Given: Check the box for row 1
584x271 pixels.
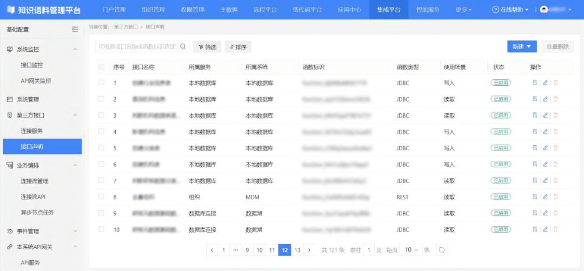Looking at the screenshot, I should [x=101, y=83].
